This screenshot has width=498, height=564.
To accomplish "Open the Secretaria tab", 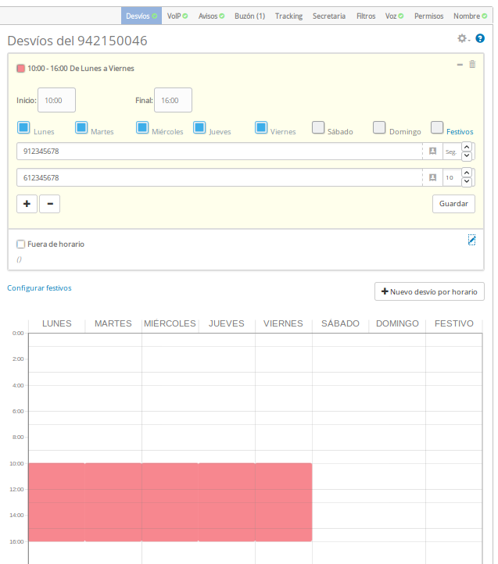I will (x=328, y=16).
